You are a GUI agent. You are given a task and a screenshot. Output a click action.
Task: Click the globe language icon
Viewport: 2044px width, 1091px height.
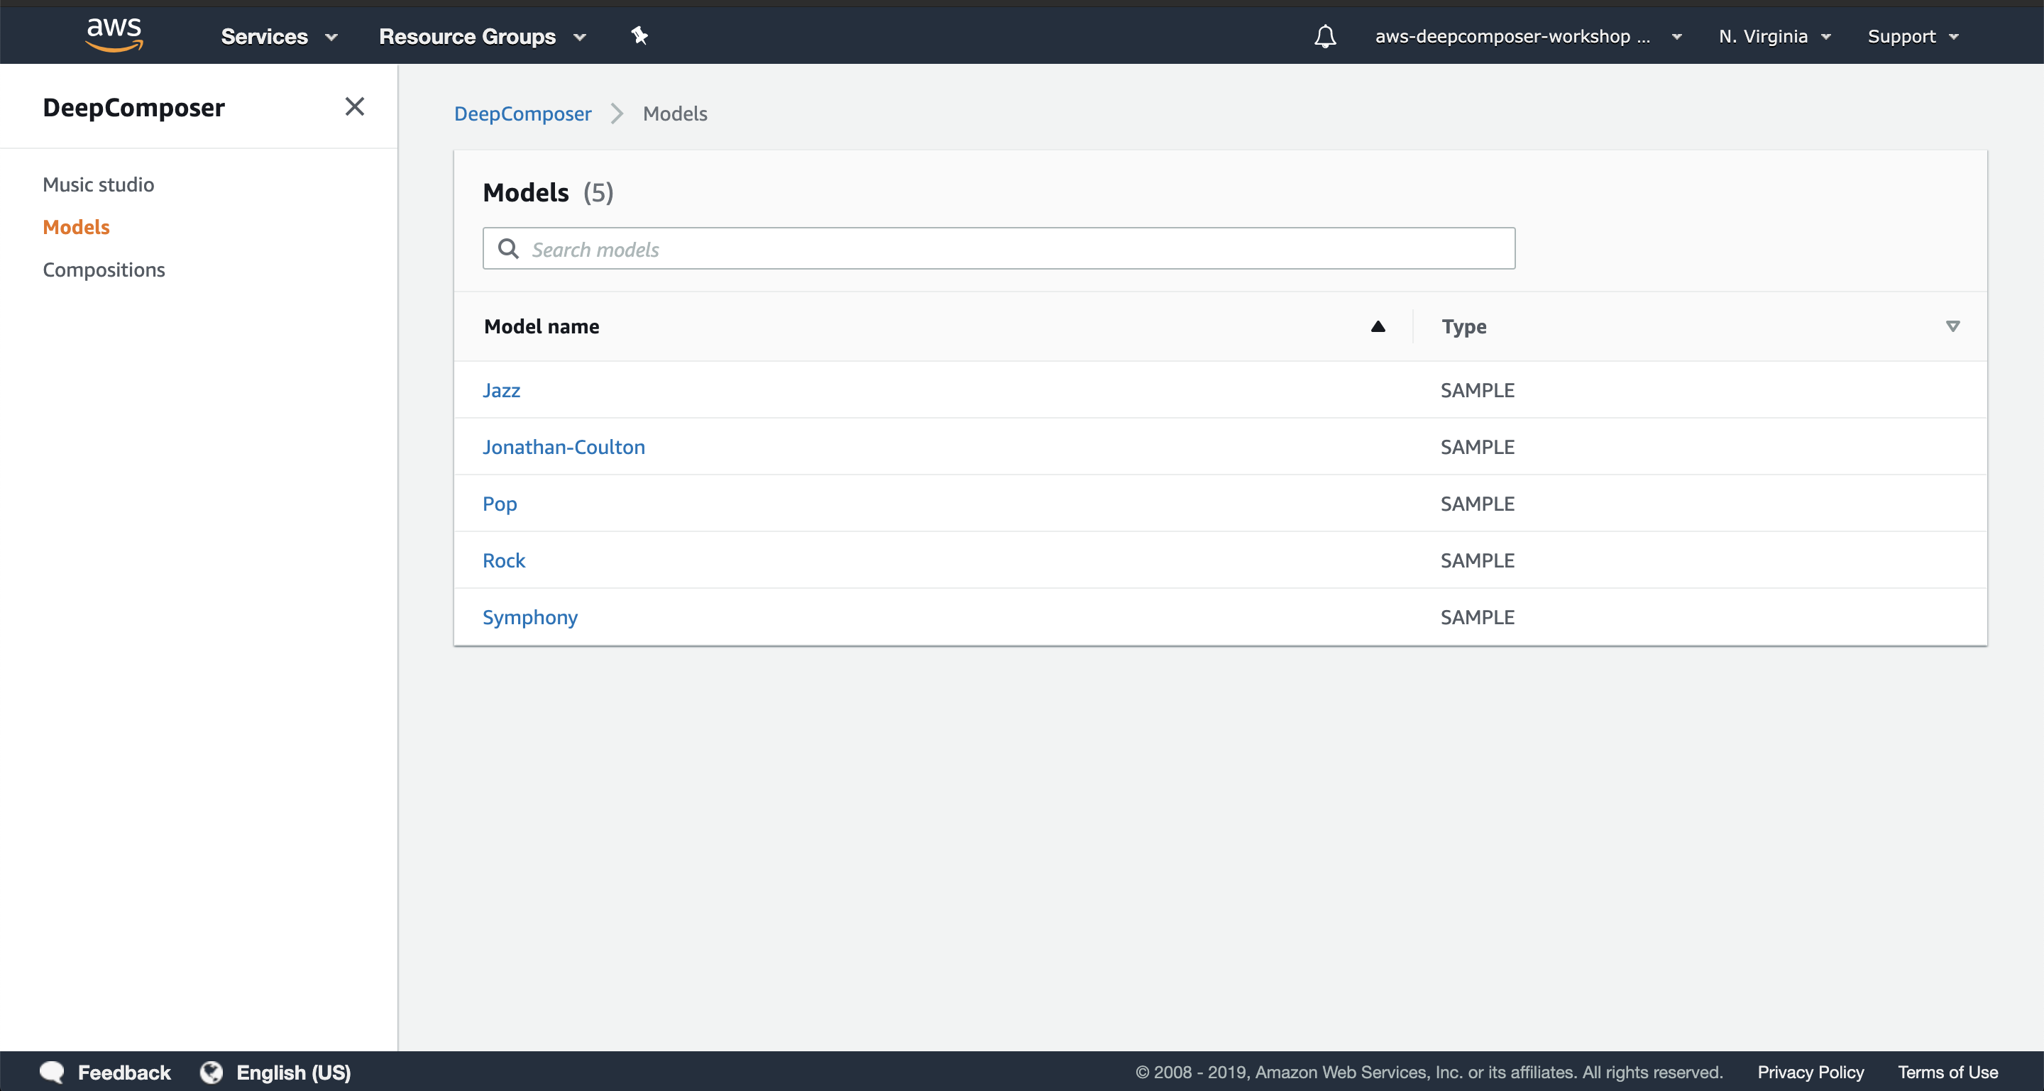click(211, 1072)
